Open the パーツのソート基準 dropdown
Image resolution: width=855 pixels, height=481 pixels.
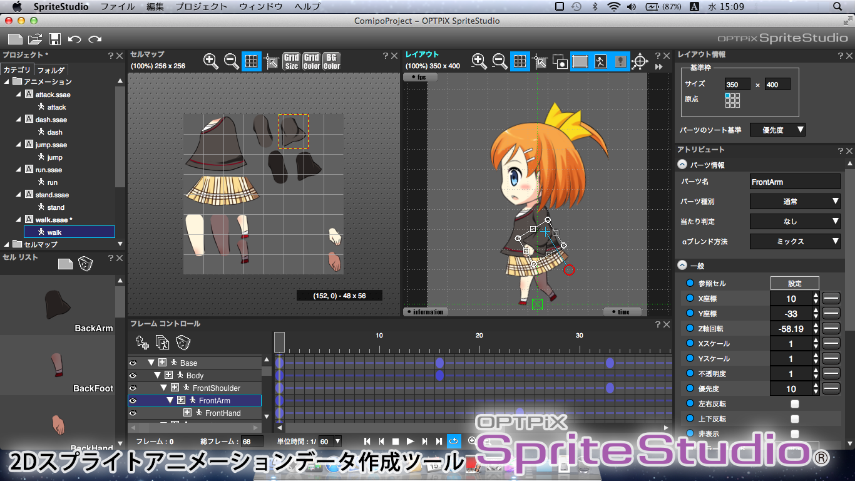[777, 130]
